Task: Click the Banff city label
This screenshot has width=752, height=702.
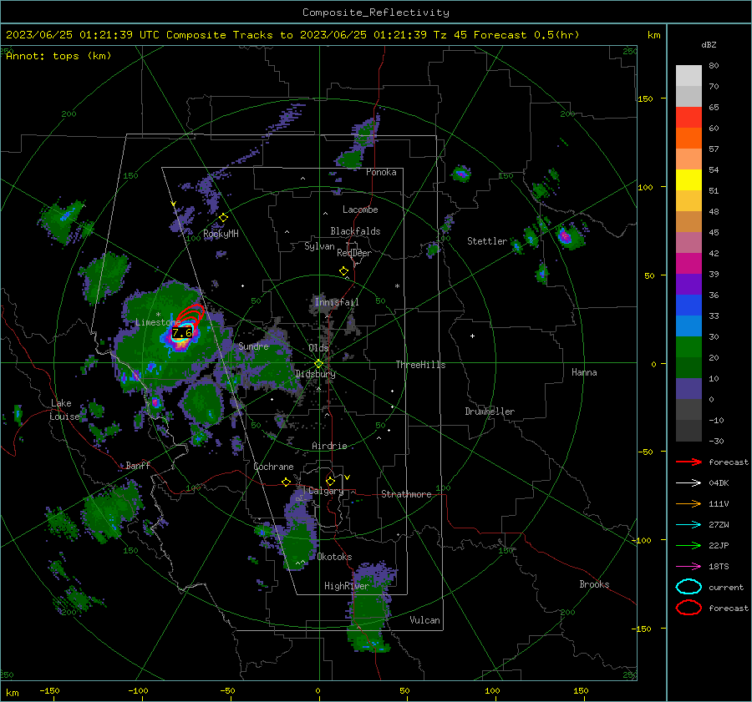Action: coord(138,465)
